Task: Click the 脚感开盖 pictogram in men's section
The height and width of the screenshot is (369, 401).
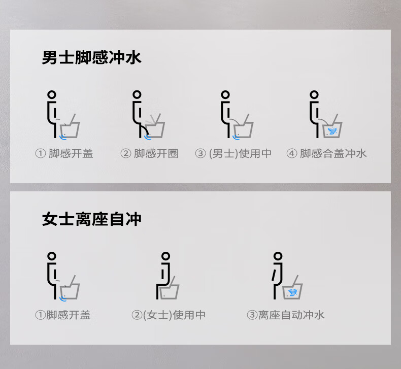Action: 63,115
